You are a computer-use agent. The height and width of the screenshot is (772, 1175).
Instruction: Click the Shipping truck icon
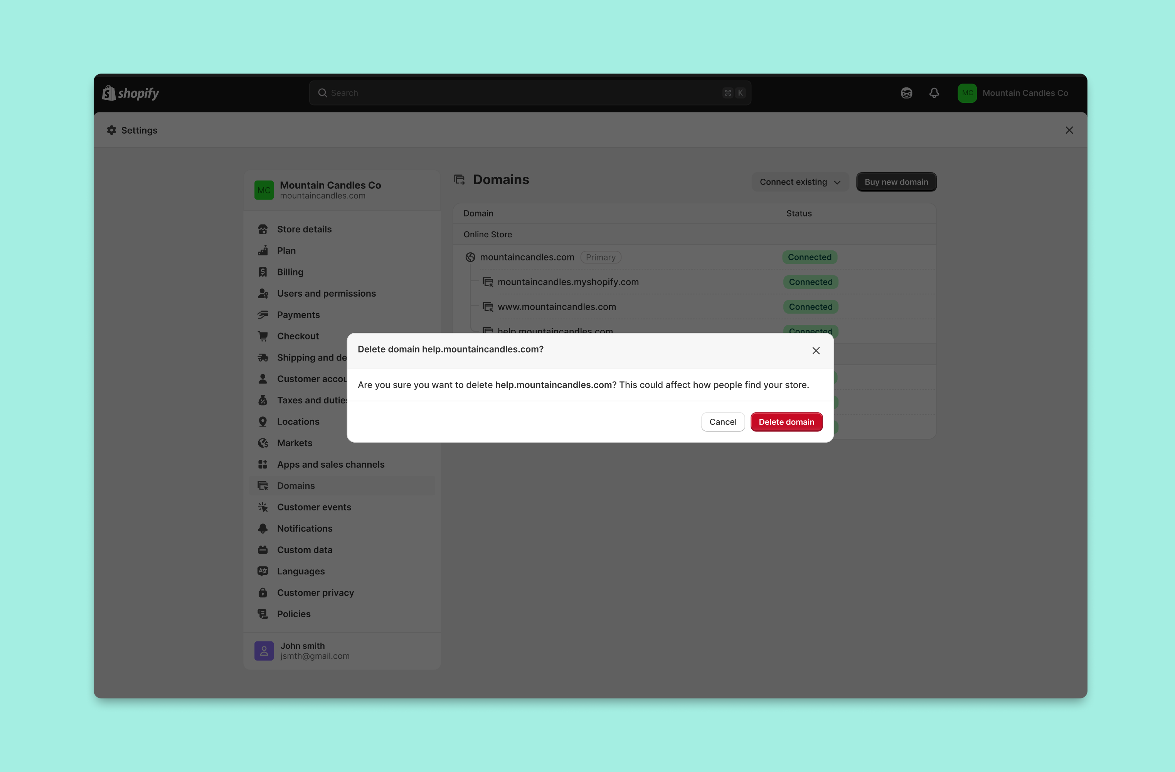pyautogui.click(x=263, y=357)
